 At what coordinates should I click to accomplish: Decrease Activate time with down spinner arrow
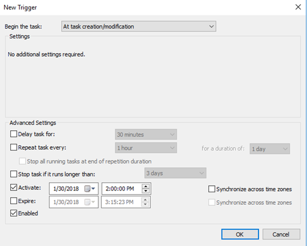pos(145,191)
